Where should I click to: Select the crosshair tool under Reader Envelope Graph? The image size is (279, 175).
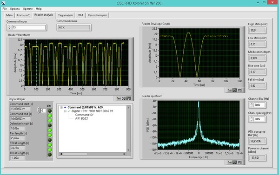230,90
